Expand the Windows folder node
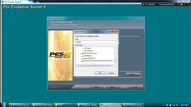The height and width of the screenshot is (107, 191). tap(83, 51)
